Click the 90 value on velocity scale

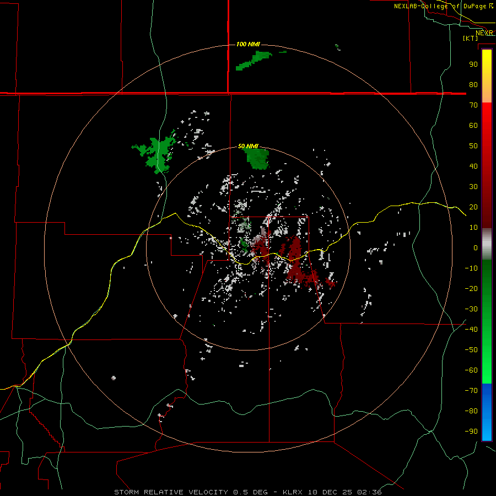coord(473,64)
